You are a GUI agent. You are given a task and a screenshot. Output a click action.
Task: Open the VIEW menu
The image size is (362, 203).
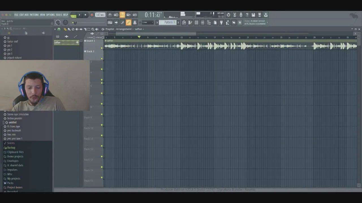point(42,15)
